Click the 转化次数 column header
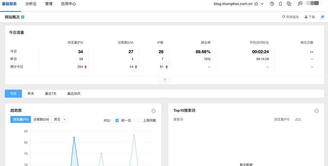This screenshot has width=328, height=166. 307,43
